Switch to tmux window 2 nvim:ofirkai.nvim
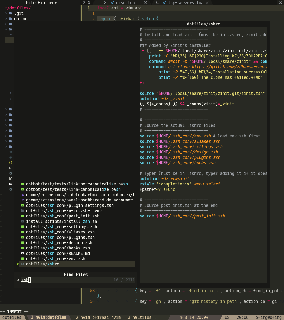 98,317
